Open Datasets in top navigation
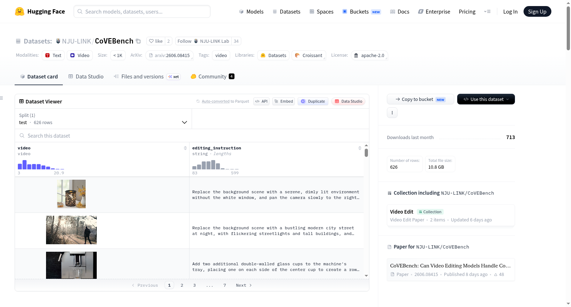The width and height of the screenshot is (571, 307). [286, 11]
